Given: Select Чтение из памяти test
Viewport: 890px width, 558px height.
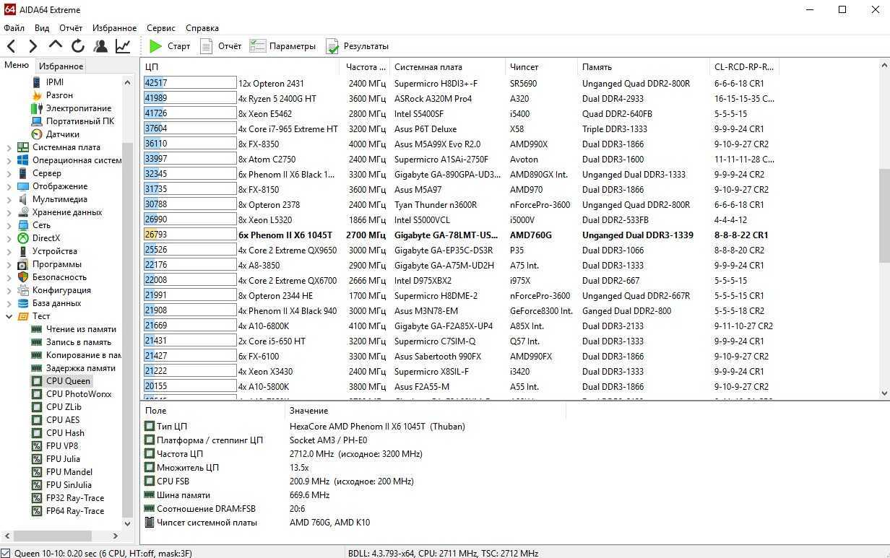Looking at the screenshot, I should [80, 329].
